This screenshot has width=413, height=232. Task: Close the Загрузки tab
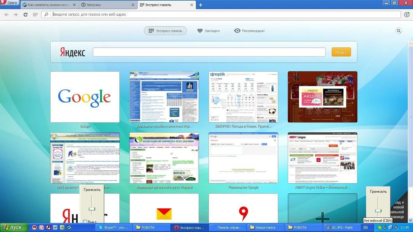click(133, 5)
